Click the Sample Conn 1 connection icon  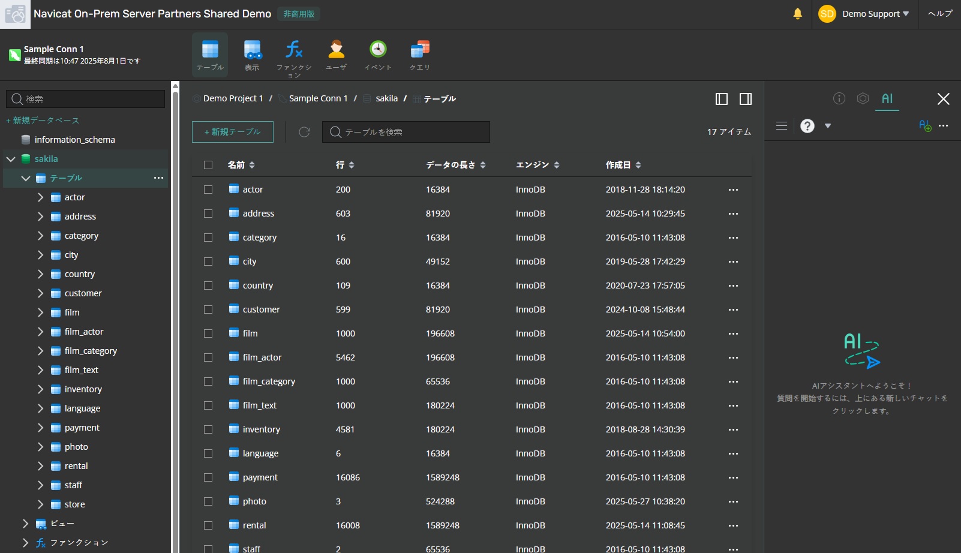click(x=15, y=55)
